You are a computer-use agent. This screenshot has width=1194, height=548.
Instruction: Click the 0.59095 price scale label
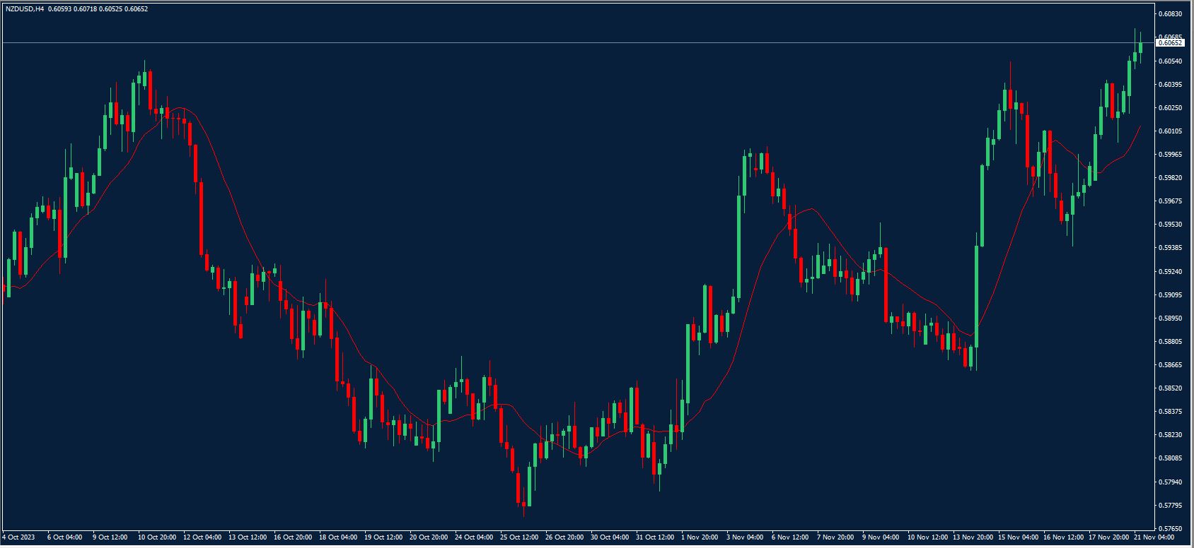pyautogui.click(x=1171, y=294)
